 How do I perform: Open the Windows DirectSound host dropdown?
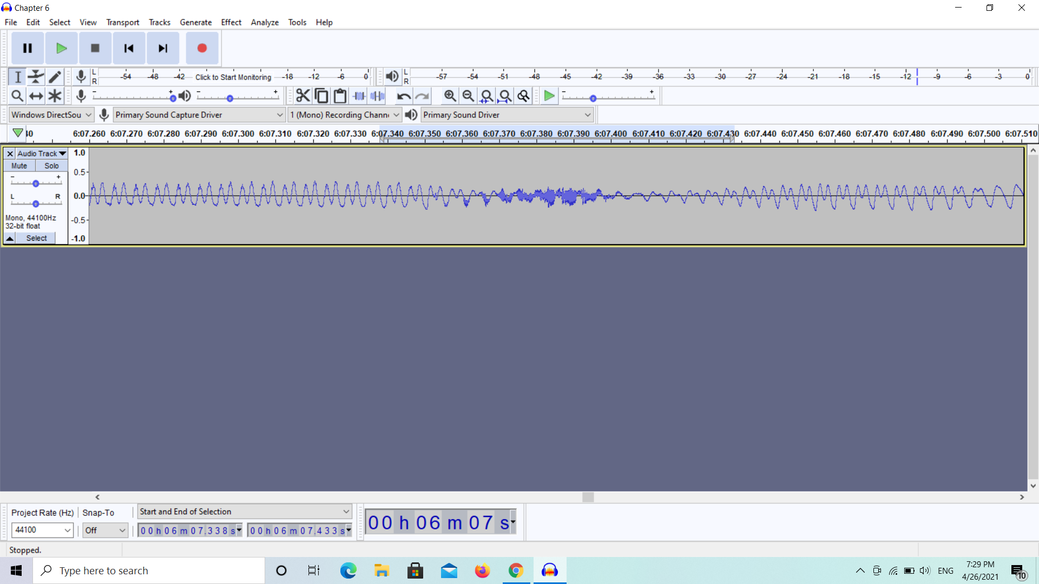[x=51, y=115]
